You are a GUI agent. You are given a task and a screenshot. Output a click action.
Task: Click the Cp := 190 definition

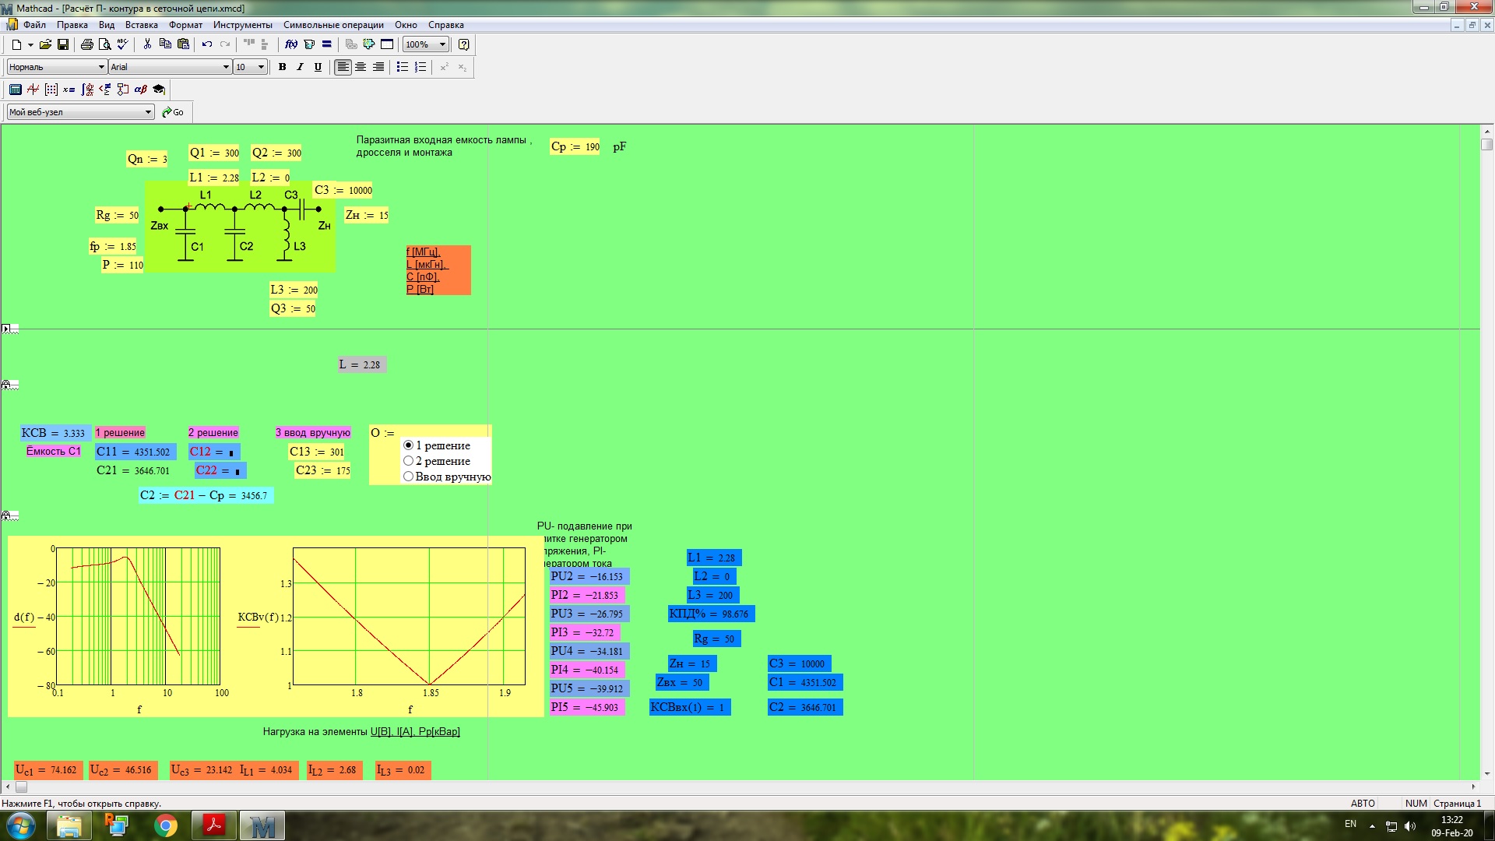point(575,146)
